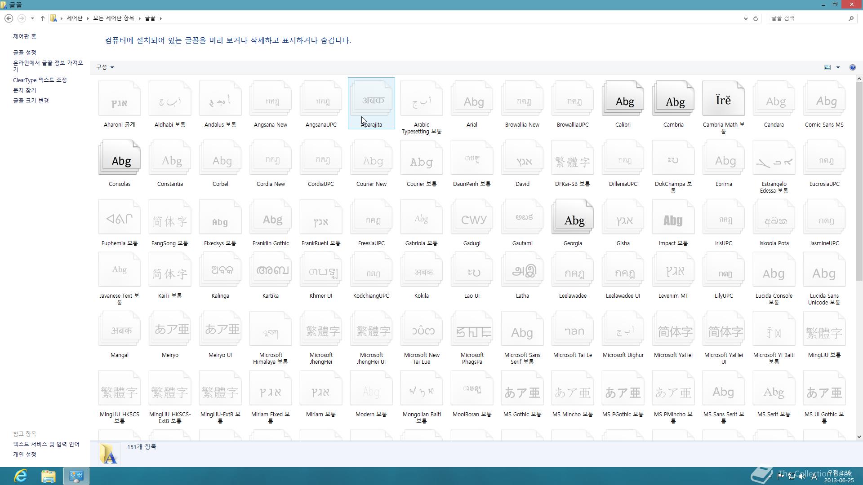
Task: Open ClearType 텍스트 조정 link
Action: 40,80
